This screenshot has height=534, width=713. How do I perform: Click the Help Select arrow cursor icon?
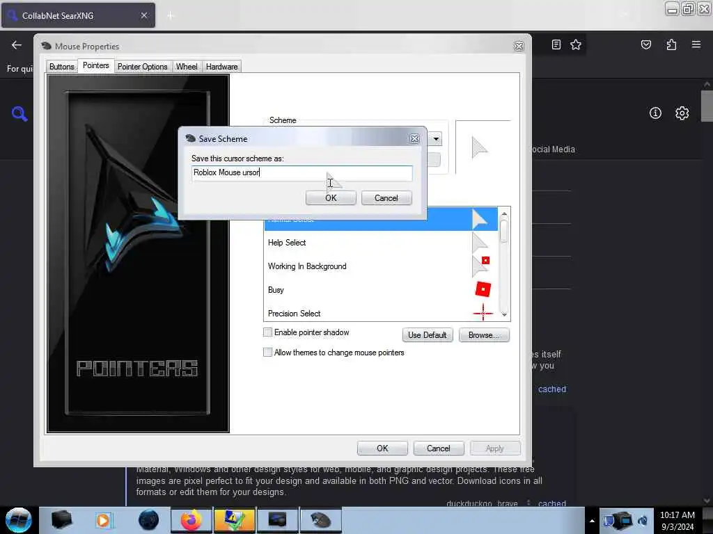(x=480, y=243)
